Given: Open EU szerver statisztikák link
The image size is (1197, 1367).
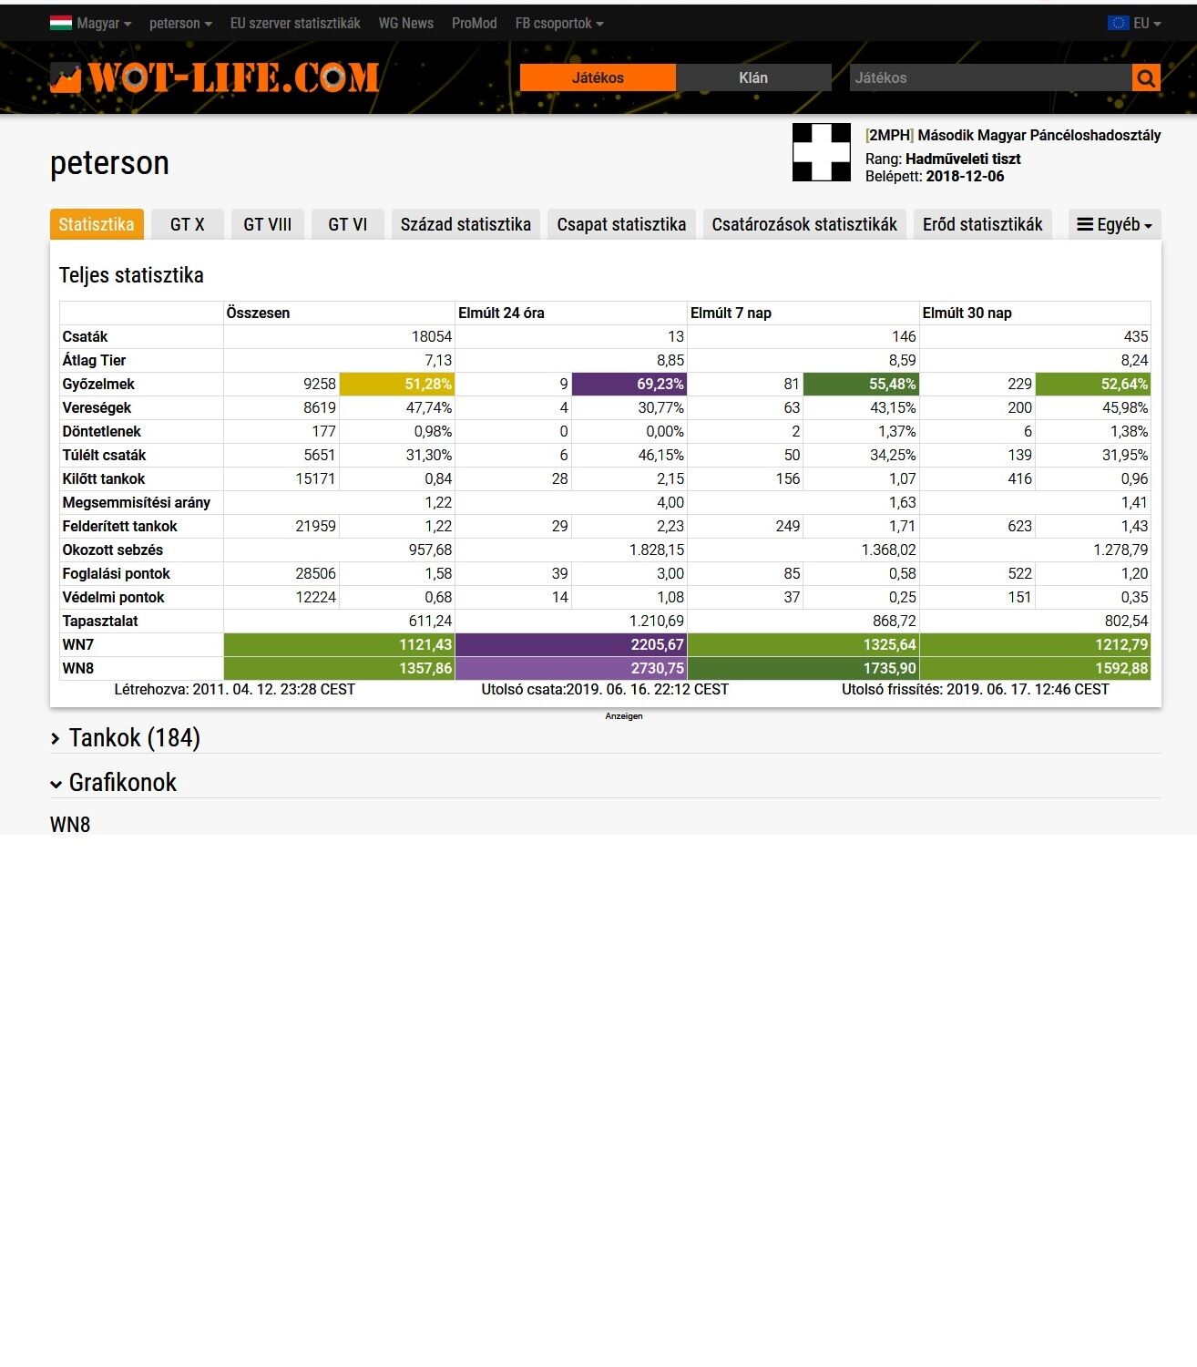Looking at the screenshot, I should click(x=295, y=23).
